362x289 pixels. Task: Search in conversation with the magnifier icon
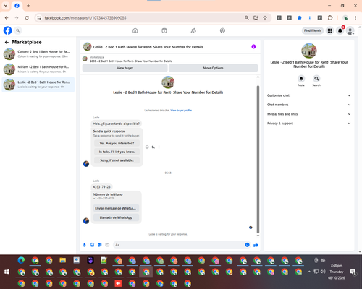click(316, 79)
